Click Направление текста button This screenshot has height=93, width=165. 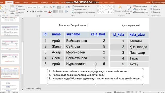(81, 6)
